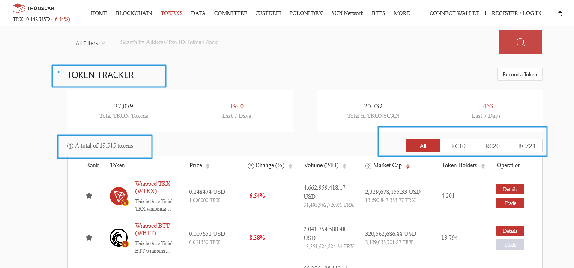Click the graduation cap icon in header
This screenshot has width=574, height=268.
point(561,14)
